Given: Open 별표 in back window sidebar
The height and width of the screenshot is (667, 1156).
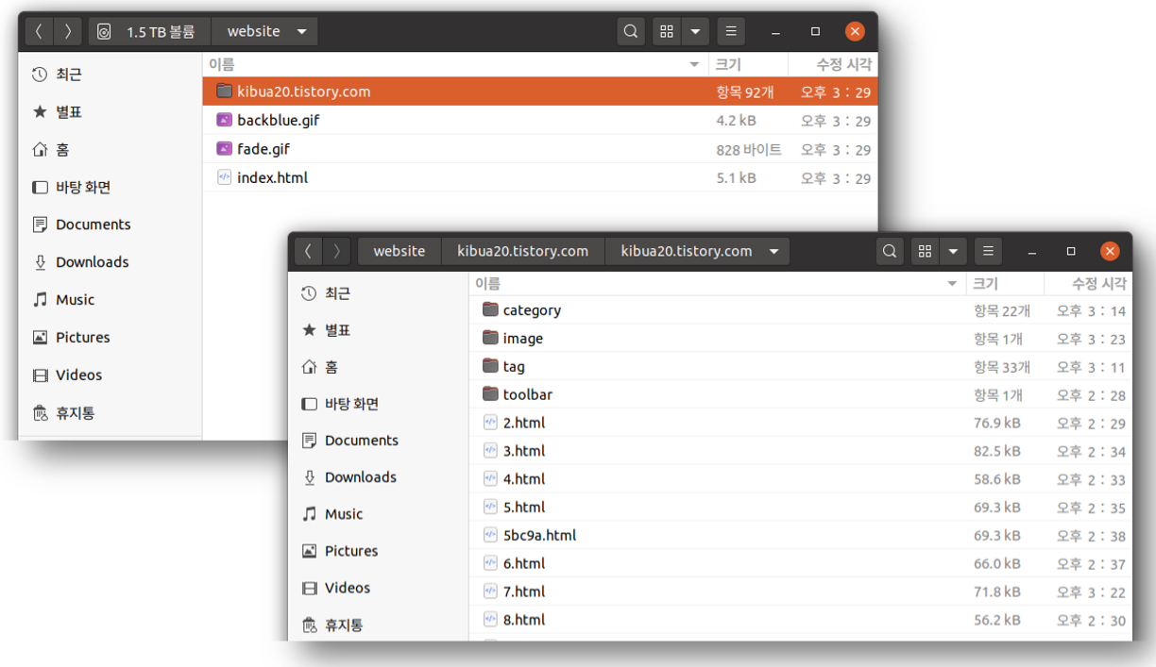Looking at the screenshot, I should (x=110, y=112).
